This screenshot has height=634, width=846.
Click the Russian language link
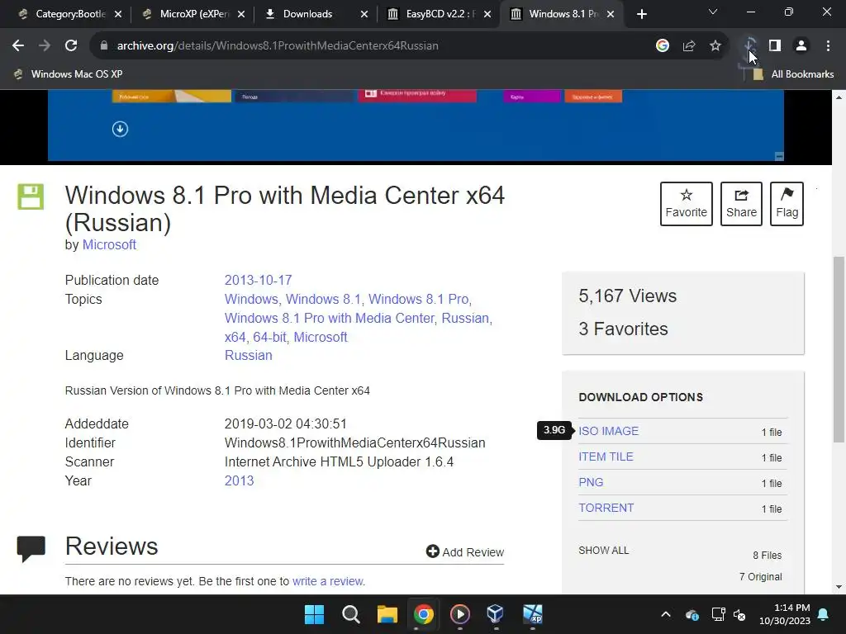248,355
